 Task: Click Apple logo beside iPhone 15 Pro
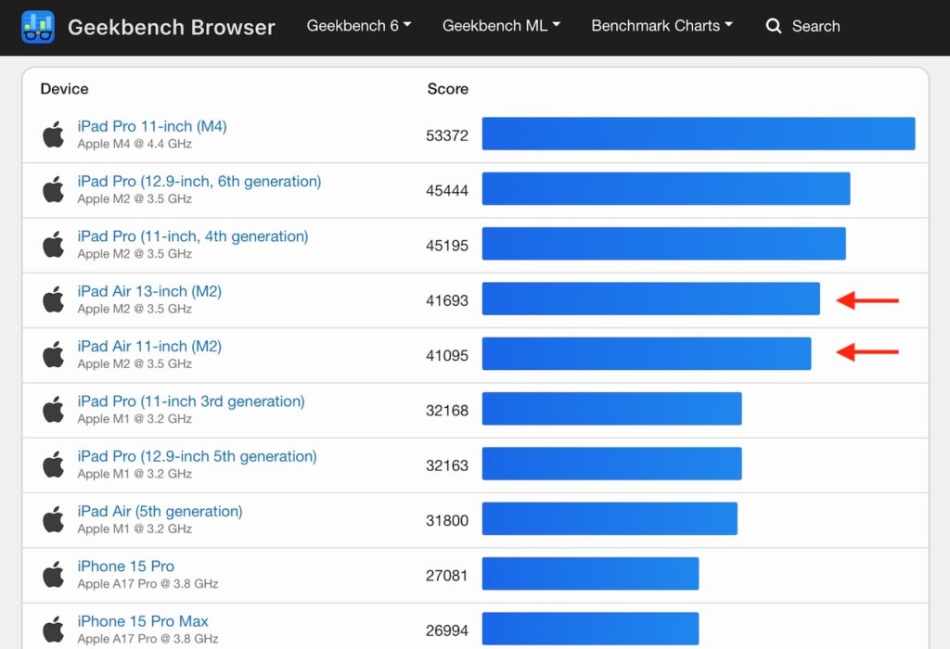point(53,575)
